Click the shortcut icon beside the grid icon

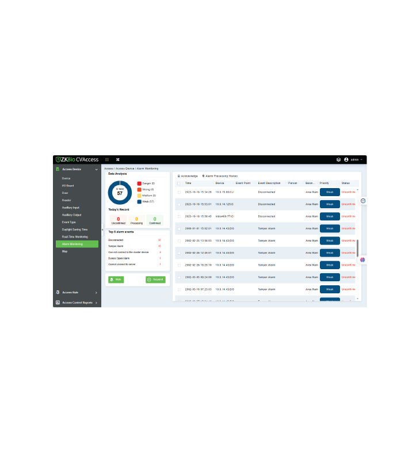117,159
